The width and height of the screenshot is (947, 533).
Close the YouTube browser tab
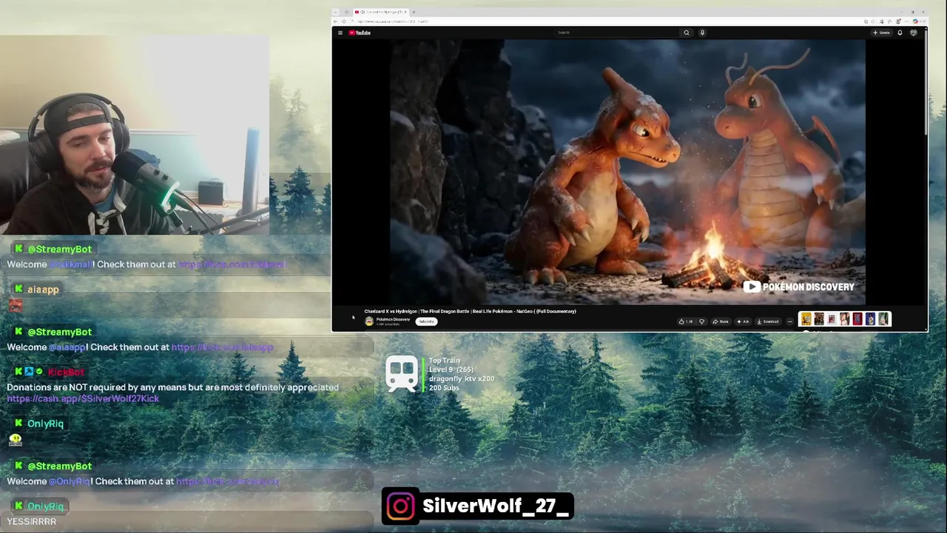pyautogui.click(x=406, y=12)
